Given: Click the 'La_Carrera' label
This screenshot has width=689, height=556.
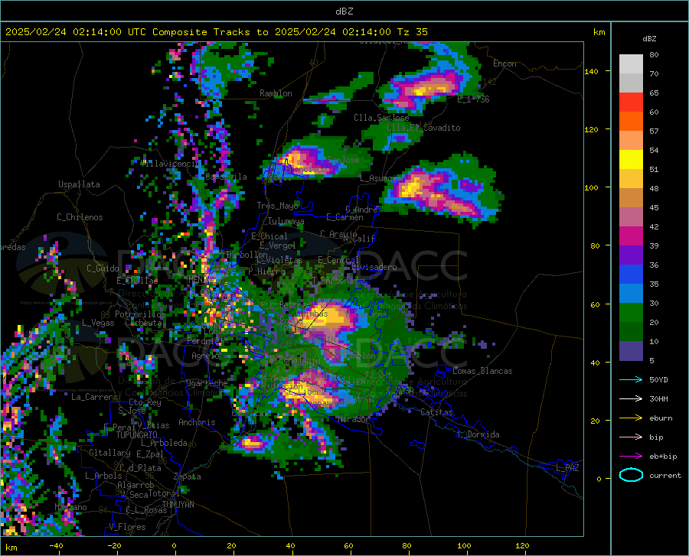Looking at the screenshot, I should coord(94,397).
